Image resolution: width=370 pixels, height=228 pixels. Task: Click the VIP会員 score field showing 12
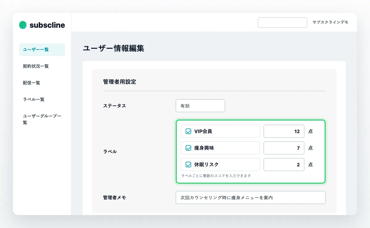tap(284, 131)
